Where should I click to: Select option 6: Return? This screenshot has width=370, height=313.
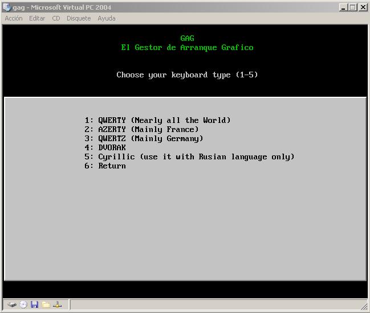tap(105, 166)
